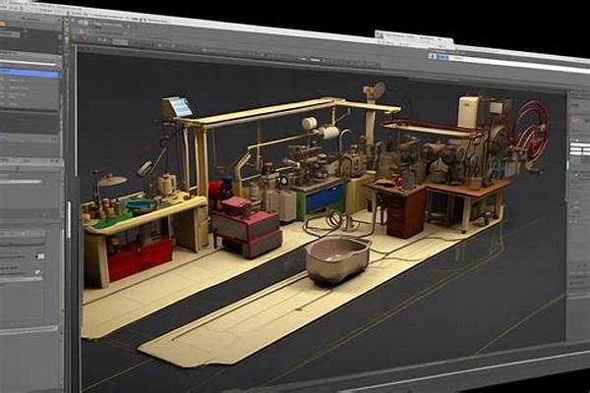This screenshot has width=590, height=393.
Task: Select the desk lamp on the left workbench
Action: click(x=110, y=182)
